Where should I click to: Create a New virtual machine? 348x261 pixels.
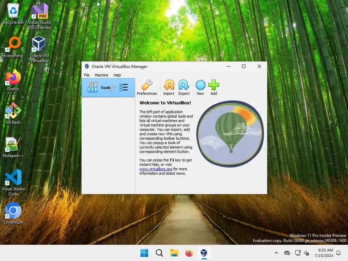tap(200, 87)
